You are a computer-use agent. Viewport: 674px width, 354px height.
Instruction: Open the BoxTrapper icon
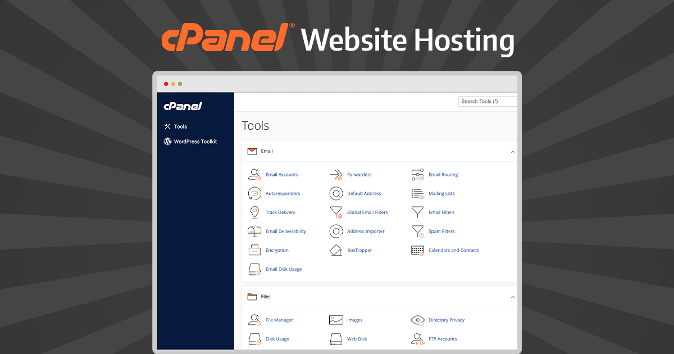tap(336, 250)
